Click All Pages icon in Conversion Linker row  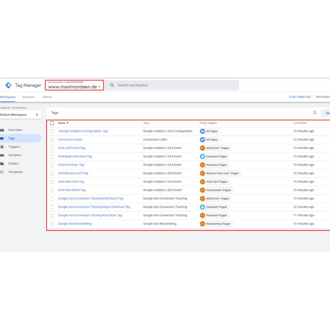[x=202, y=140]
